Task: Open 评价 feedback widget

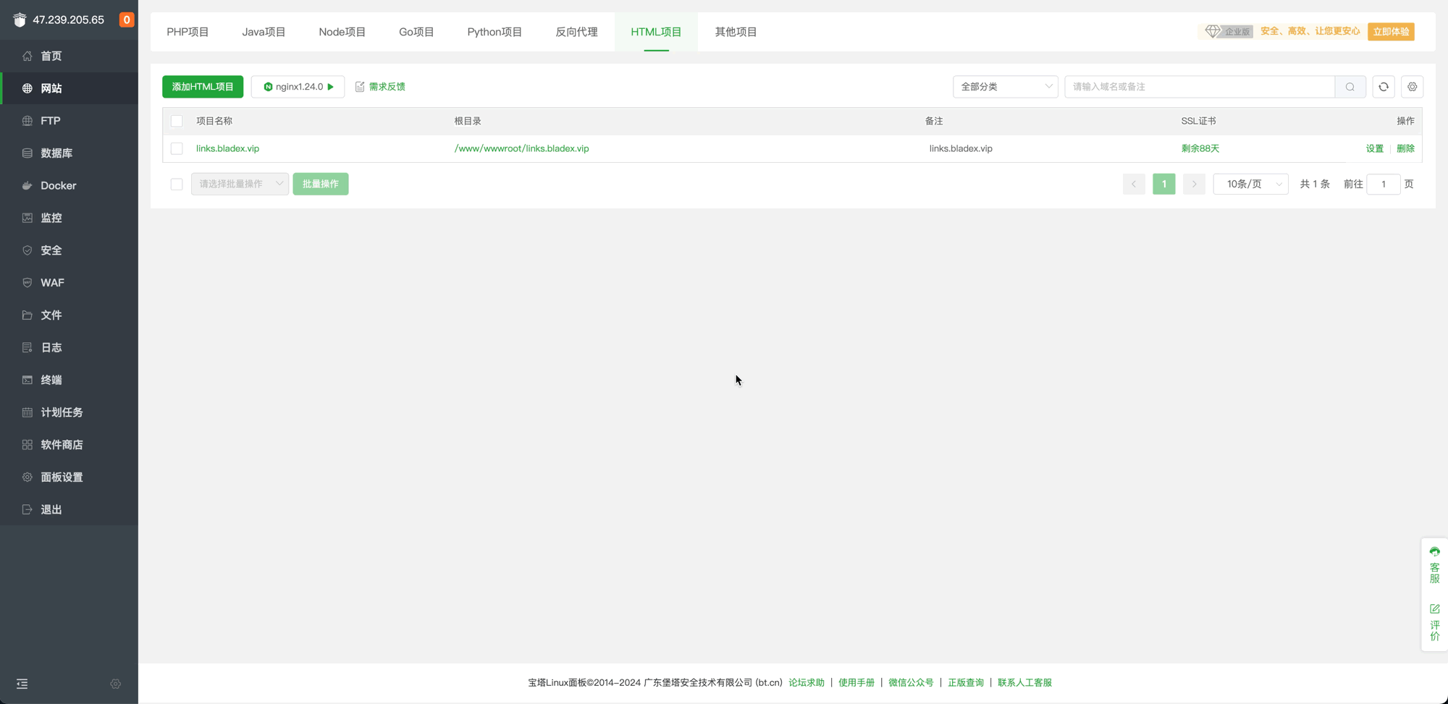Action: (1434, 622)
